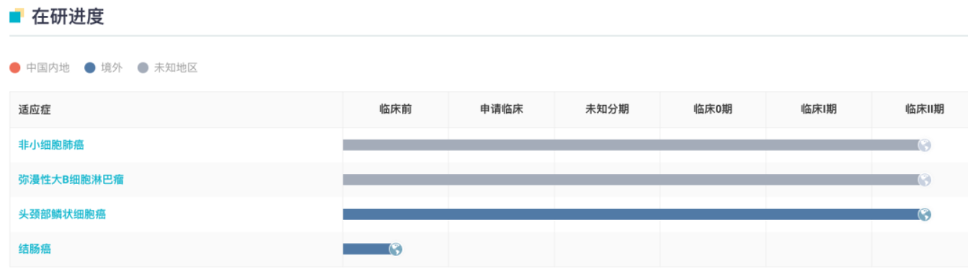Screen dimensions: 968x276
Task: Click globe icon on 结肠癌 bar
Action: (x=396, y=249)
